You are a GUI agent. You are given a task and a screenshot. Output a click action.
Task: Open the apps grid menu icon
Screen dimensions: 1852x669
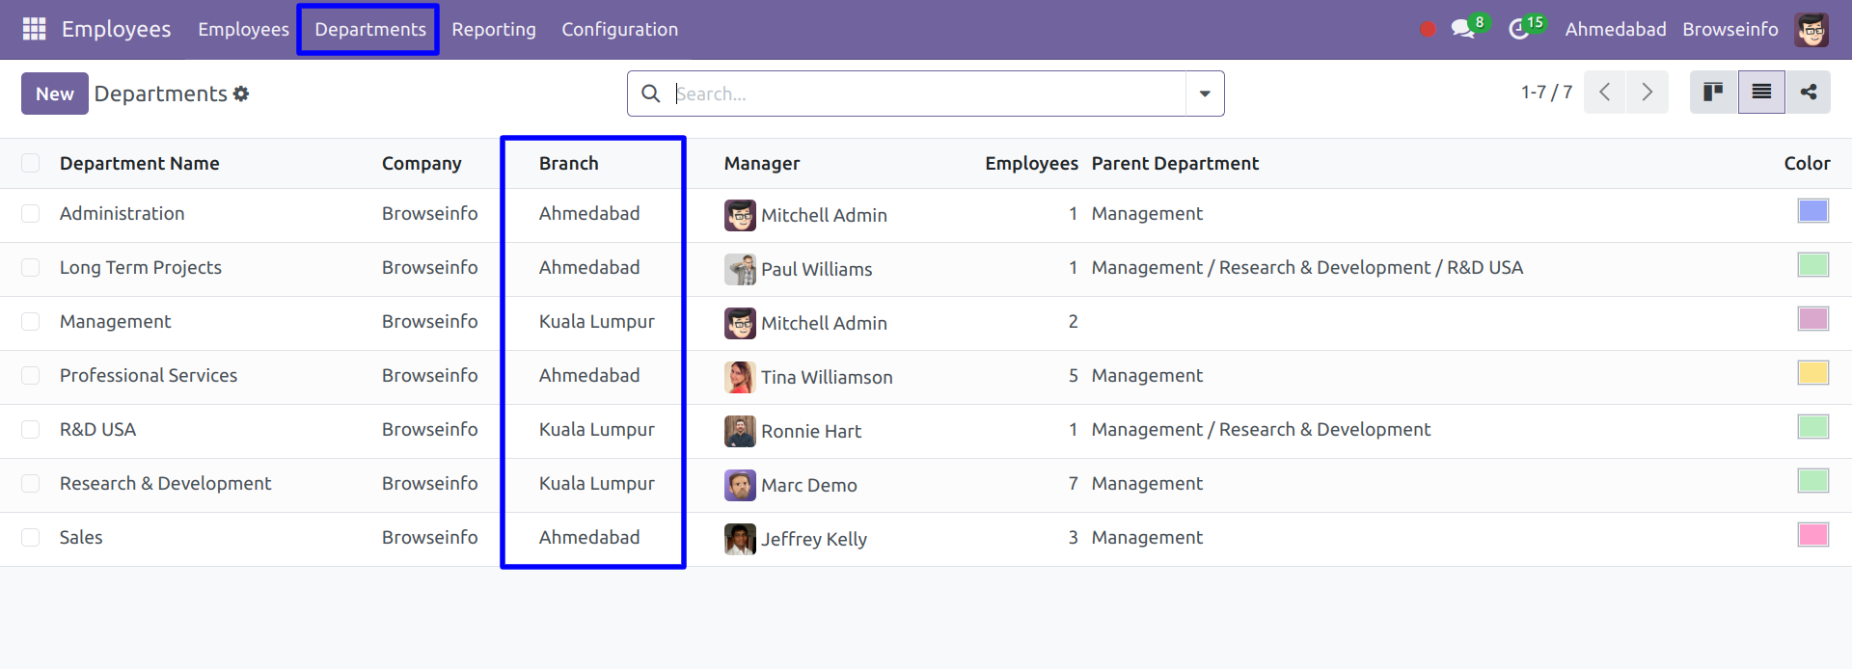(34, 29)
